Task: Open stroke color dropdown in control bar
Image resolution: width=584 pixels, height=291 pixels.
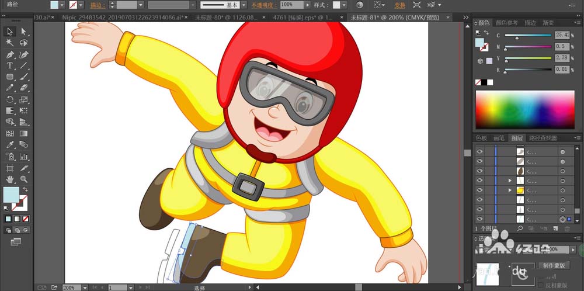Action: tap(82, 5)
